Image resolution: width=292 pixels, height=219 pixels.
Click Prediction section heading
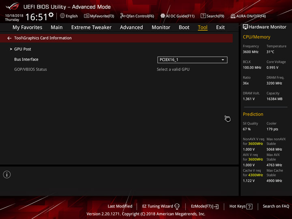point(253,114)
